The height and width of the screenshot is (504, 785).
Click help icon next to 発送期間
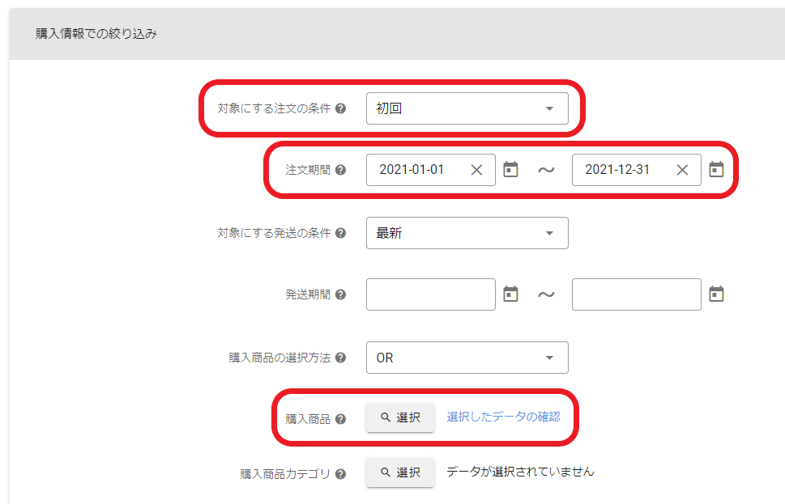[x=341, y=295]
